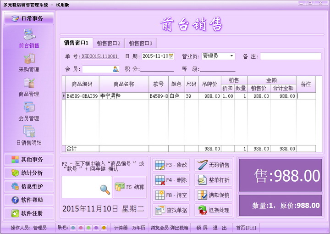
Task: Switch to 销售窗口3 tab
Action: 141,44
